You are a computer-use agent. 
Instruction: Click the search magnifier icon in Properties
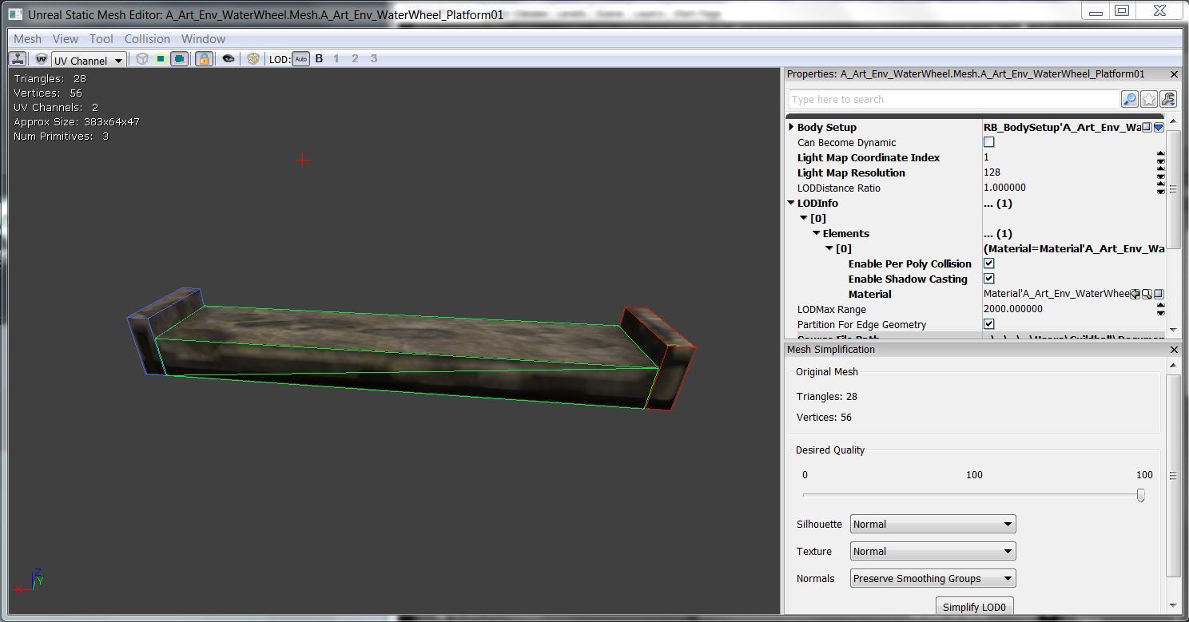[x=1130, y=99]
